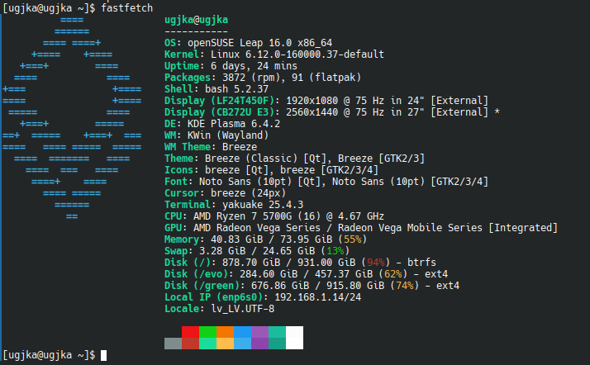This screenshot has width=590, height=365.
Task: Click the 'Theme: Breeze (Classic) [Qt]' line
Action: (x=295, y=159)
